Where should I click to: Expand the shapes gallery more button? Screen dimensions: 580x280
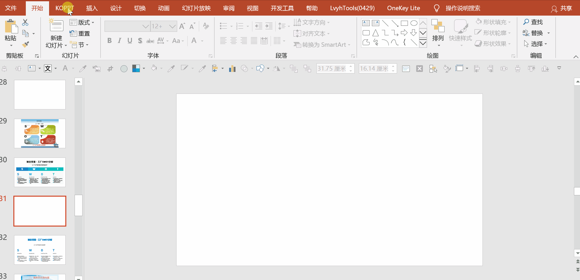(423, 43)
